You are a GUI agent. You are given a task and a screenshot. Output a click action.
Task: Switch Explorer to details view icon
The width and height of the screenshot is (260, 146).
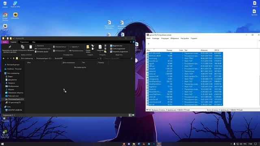tap(130, 115)
